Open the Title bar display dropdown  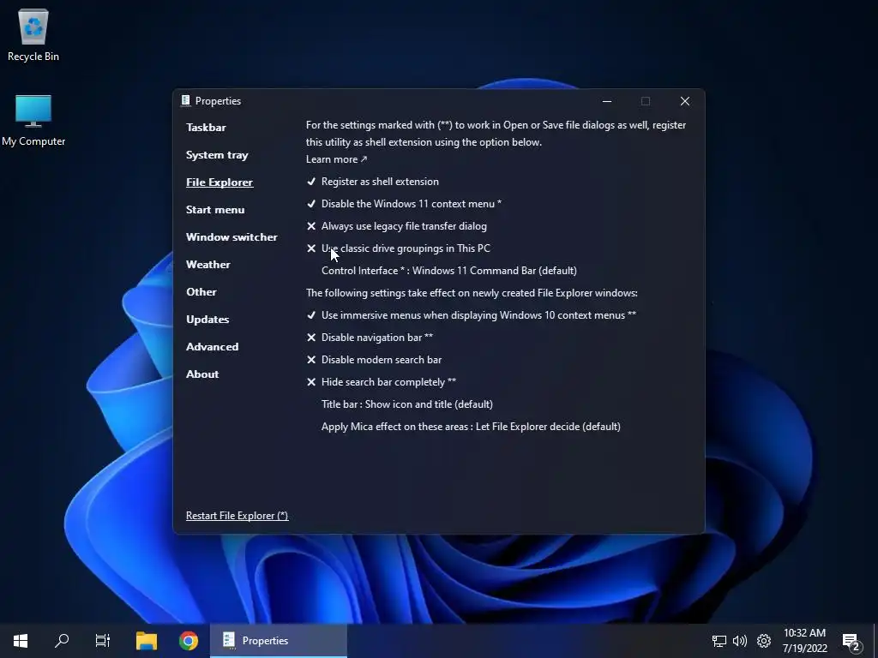click(407, 404)
